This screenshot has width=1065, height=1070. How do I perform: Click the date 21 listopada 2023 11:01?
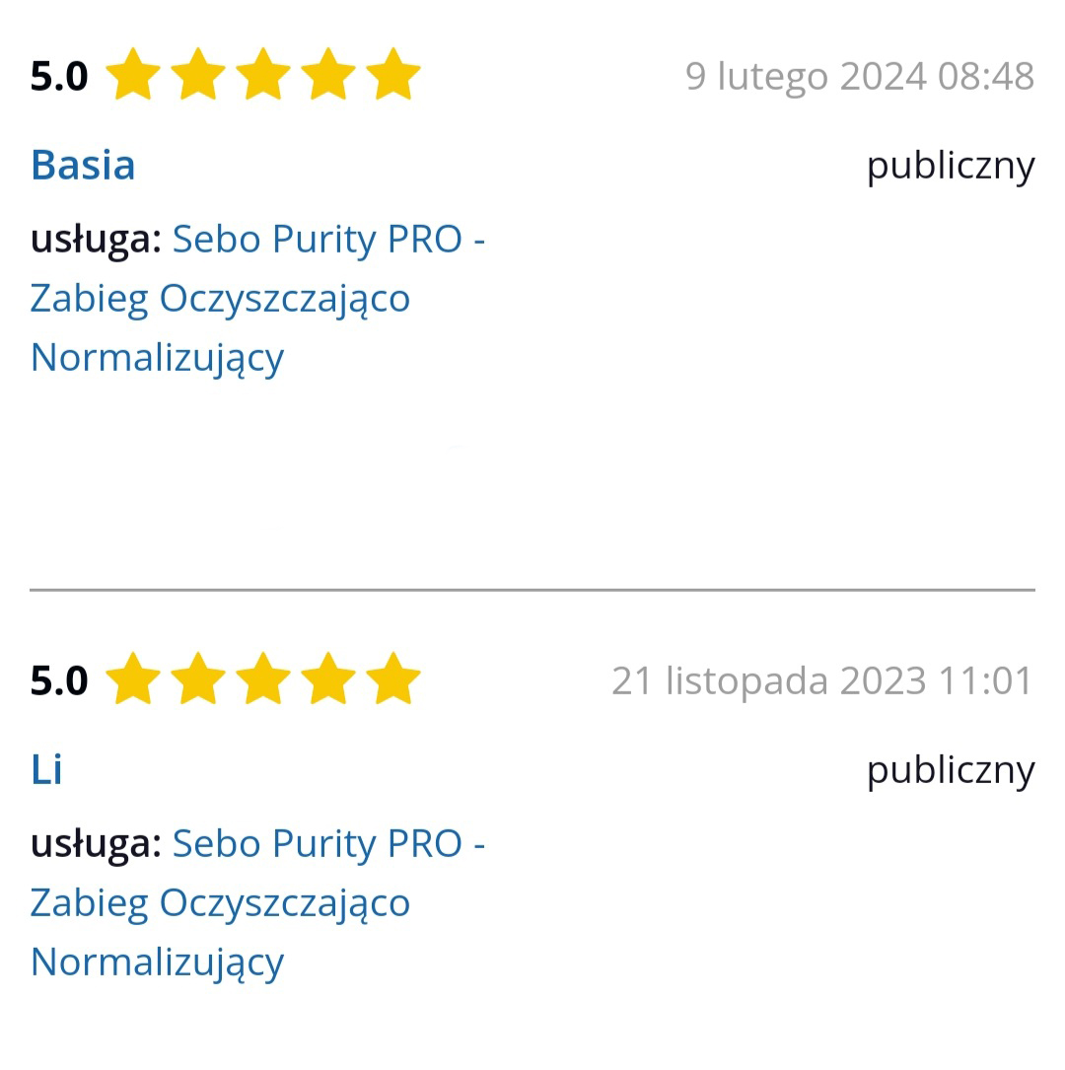click(823, 680)
